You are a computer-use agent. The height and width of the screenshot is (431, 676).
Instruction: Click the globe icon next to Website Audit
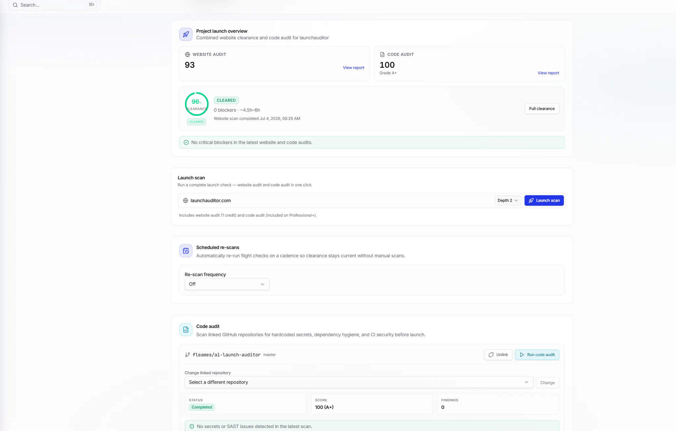pyautogui.click(x=188, y=54)
